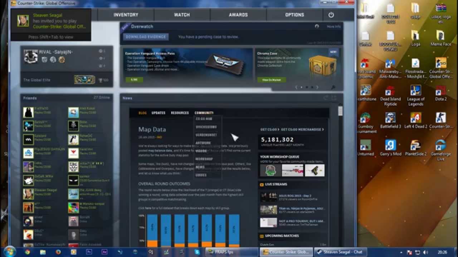Click the store magnifier search icon

pos(333,87)
